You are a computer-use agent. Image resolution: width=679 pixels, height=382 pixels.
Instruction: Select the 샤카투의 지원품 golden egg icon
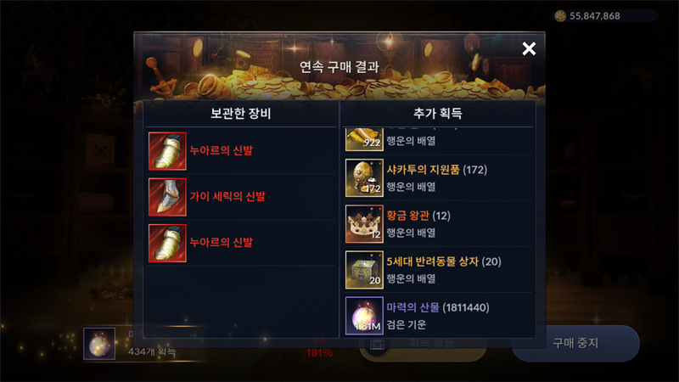[364, 178]
